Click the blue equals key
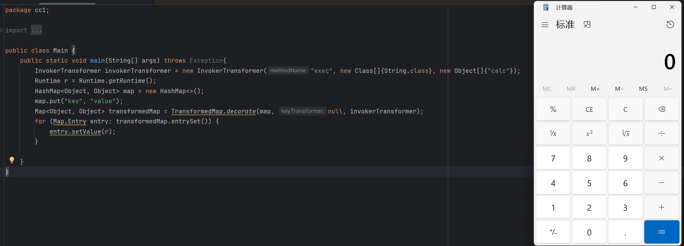This screenshot has height=246, width=684. pos(662,232)
